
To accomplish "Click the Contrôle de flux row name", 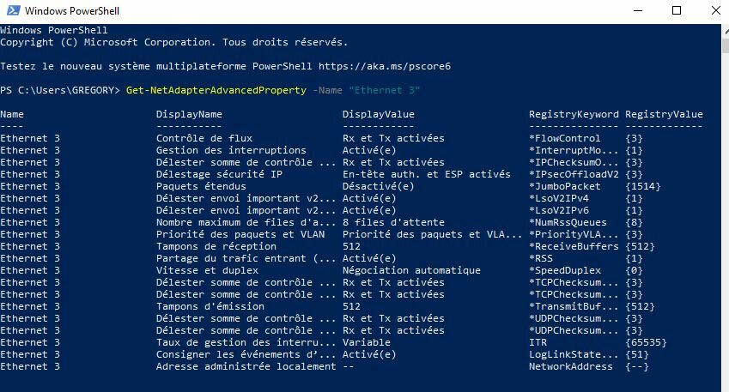I will tap(204, 138).
